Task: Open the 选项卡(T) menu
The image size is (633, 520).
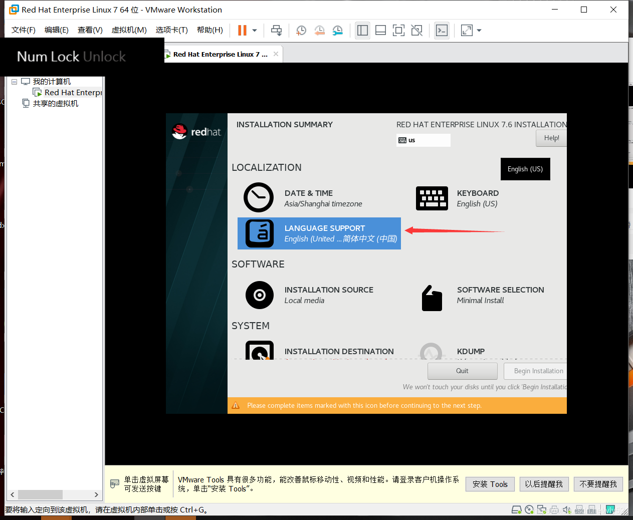Action: (x=171, y=30)
